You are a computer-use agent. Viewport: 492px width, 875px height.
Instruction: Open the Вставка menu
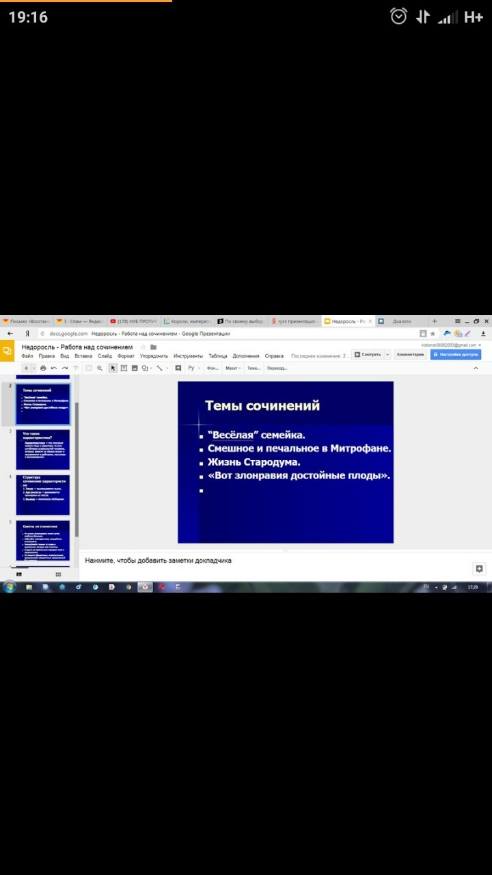[83, 356]
